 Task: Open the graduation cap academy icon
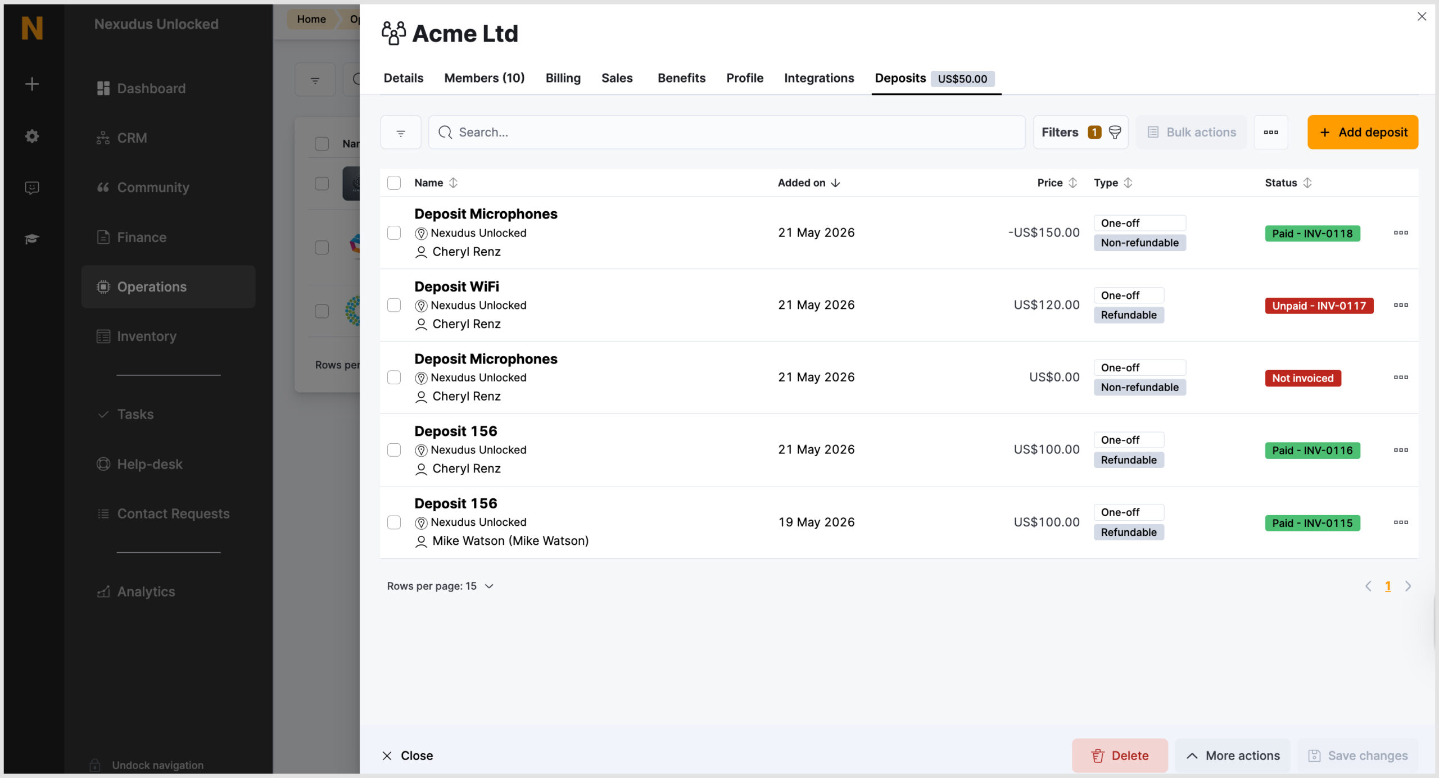(32, 239)
